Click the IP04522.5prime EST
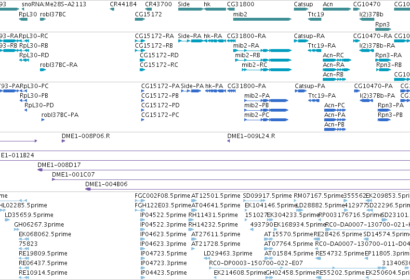The height and width of the screenshot is (280, 410). click(143, 220)
